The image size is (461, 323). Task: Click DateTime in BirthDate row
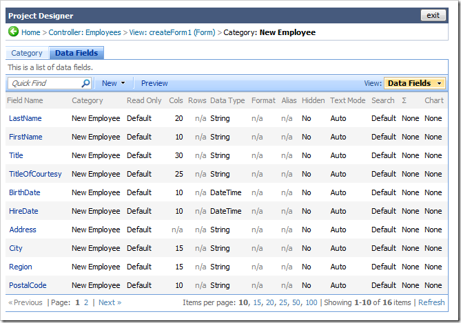[226, 192]
